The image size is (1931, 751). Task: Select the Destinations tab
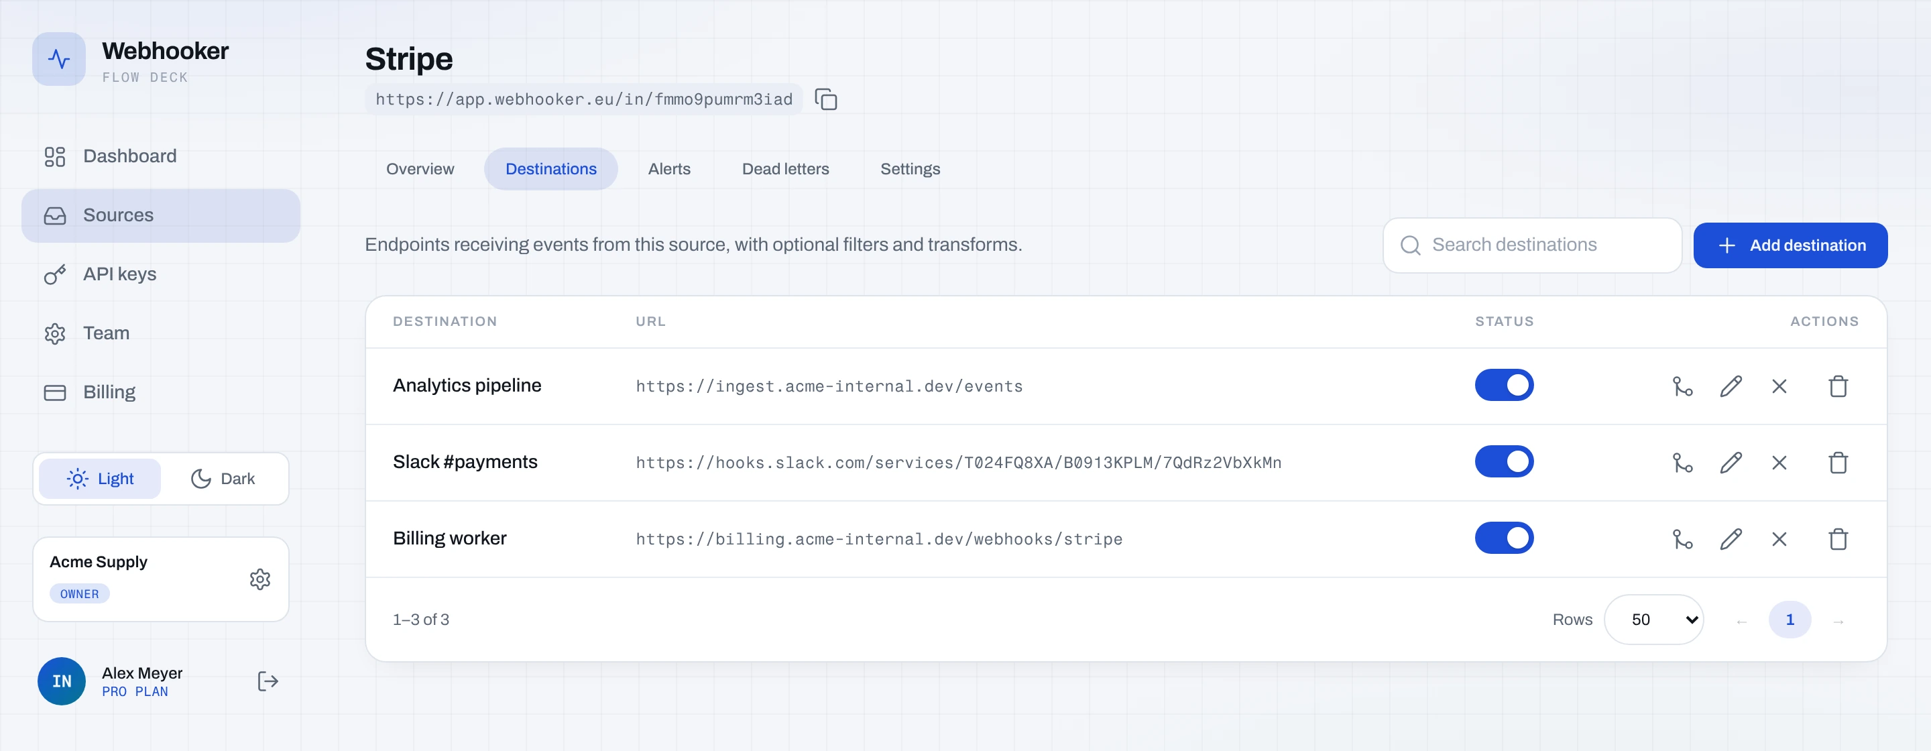pos(551,168)
